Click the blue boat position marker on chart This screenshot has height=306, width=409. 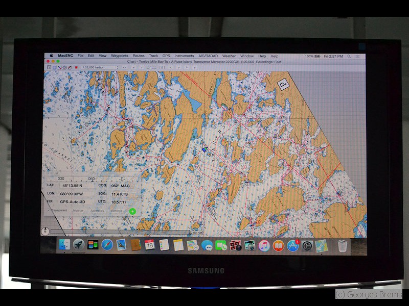click(x=205, y=149)
